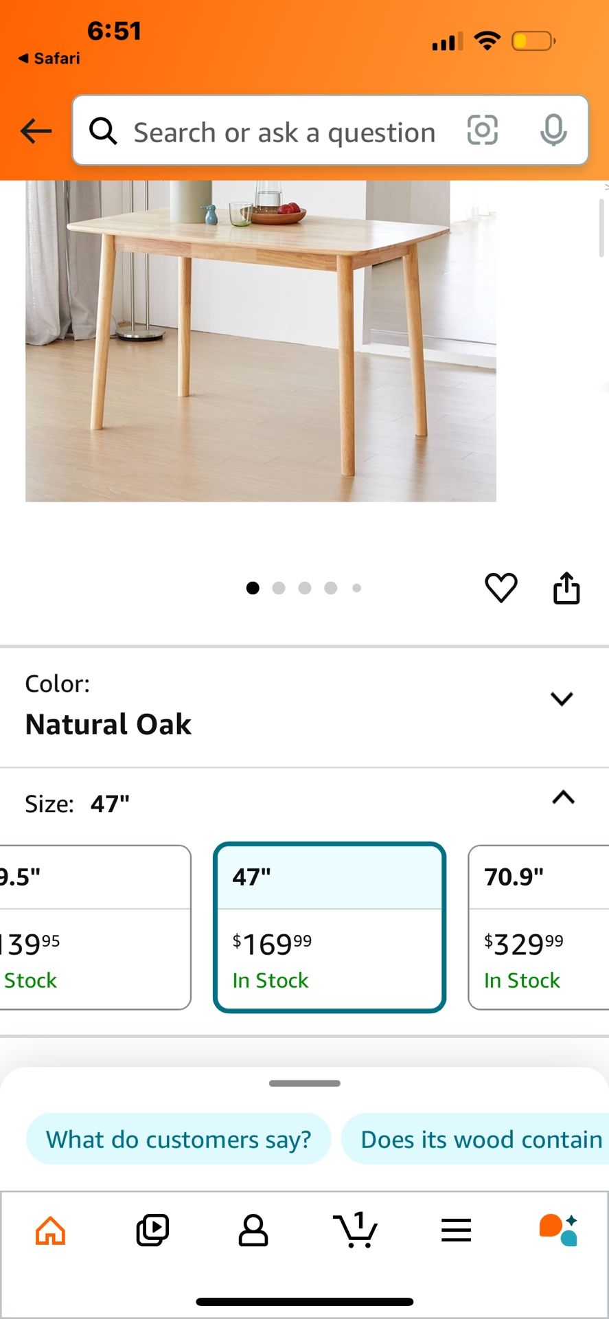This screenshot has width=609, height=1319.
Task: Jump to second product image dot
Action: 279,588
